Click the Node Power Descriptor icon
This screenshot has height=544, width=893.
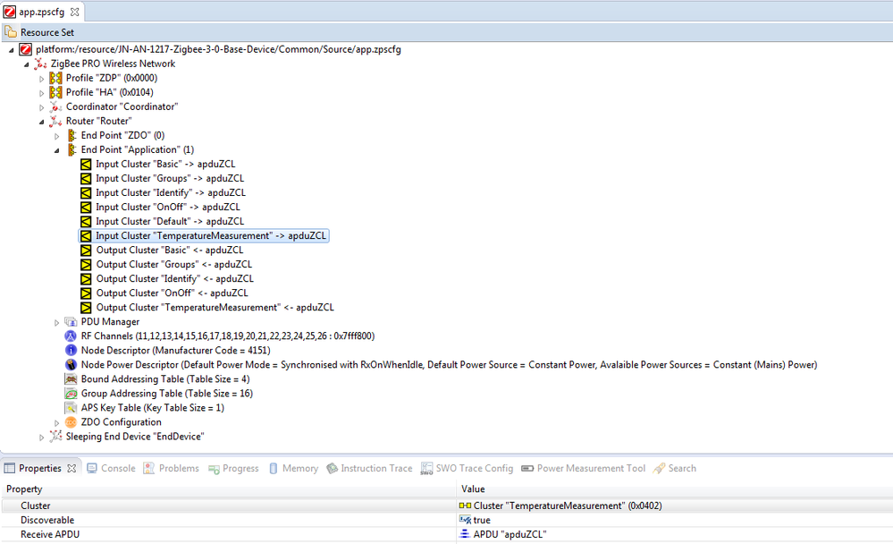tap(71, 364)
